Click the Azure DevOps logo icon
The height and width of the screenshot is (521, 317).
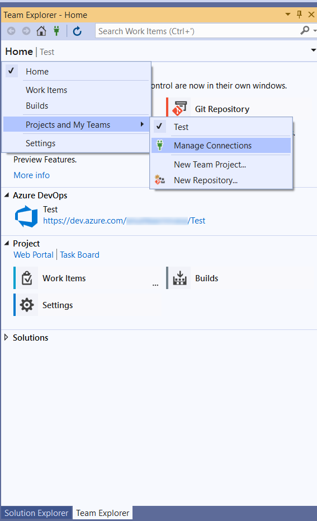point(26,216)
